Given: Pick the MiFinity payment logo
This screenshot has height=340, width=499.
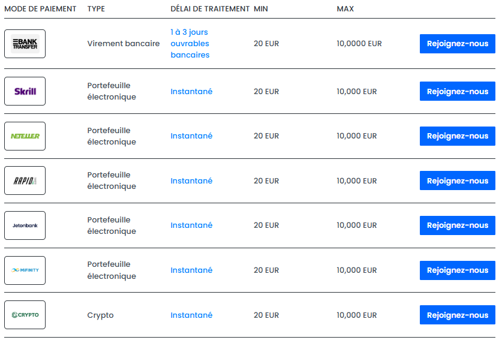Looking at the screenshot, I should click(25, 270).
